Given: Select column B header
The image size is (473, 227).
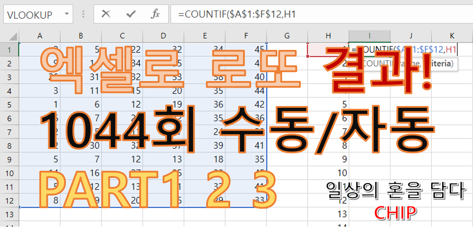Looking at the screenshot, I should click(81, 36).
